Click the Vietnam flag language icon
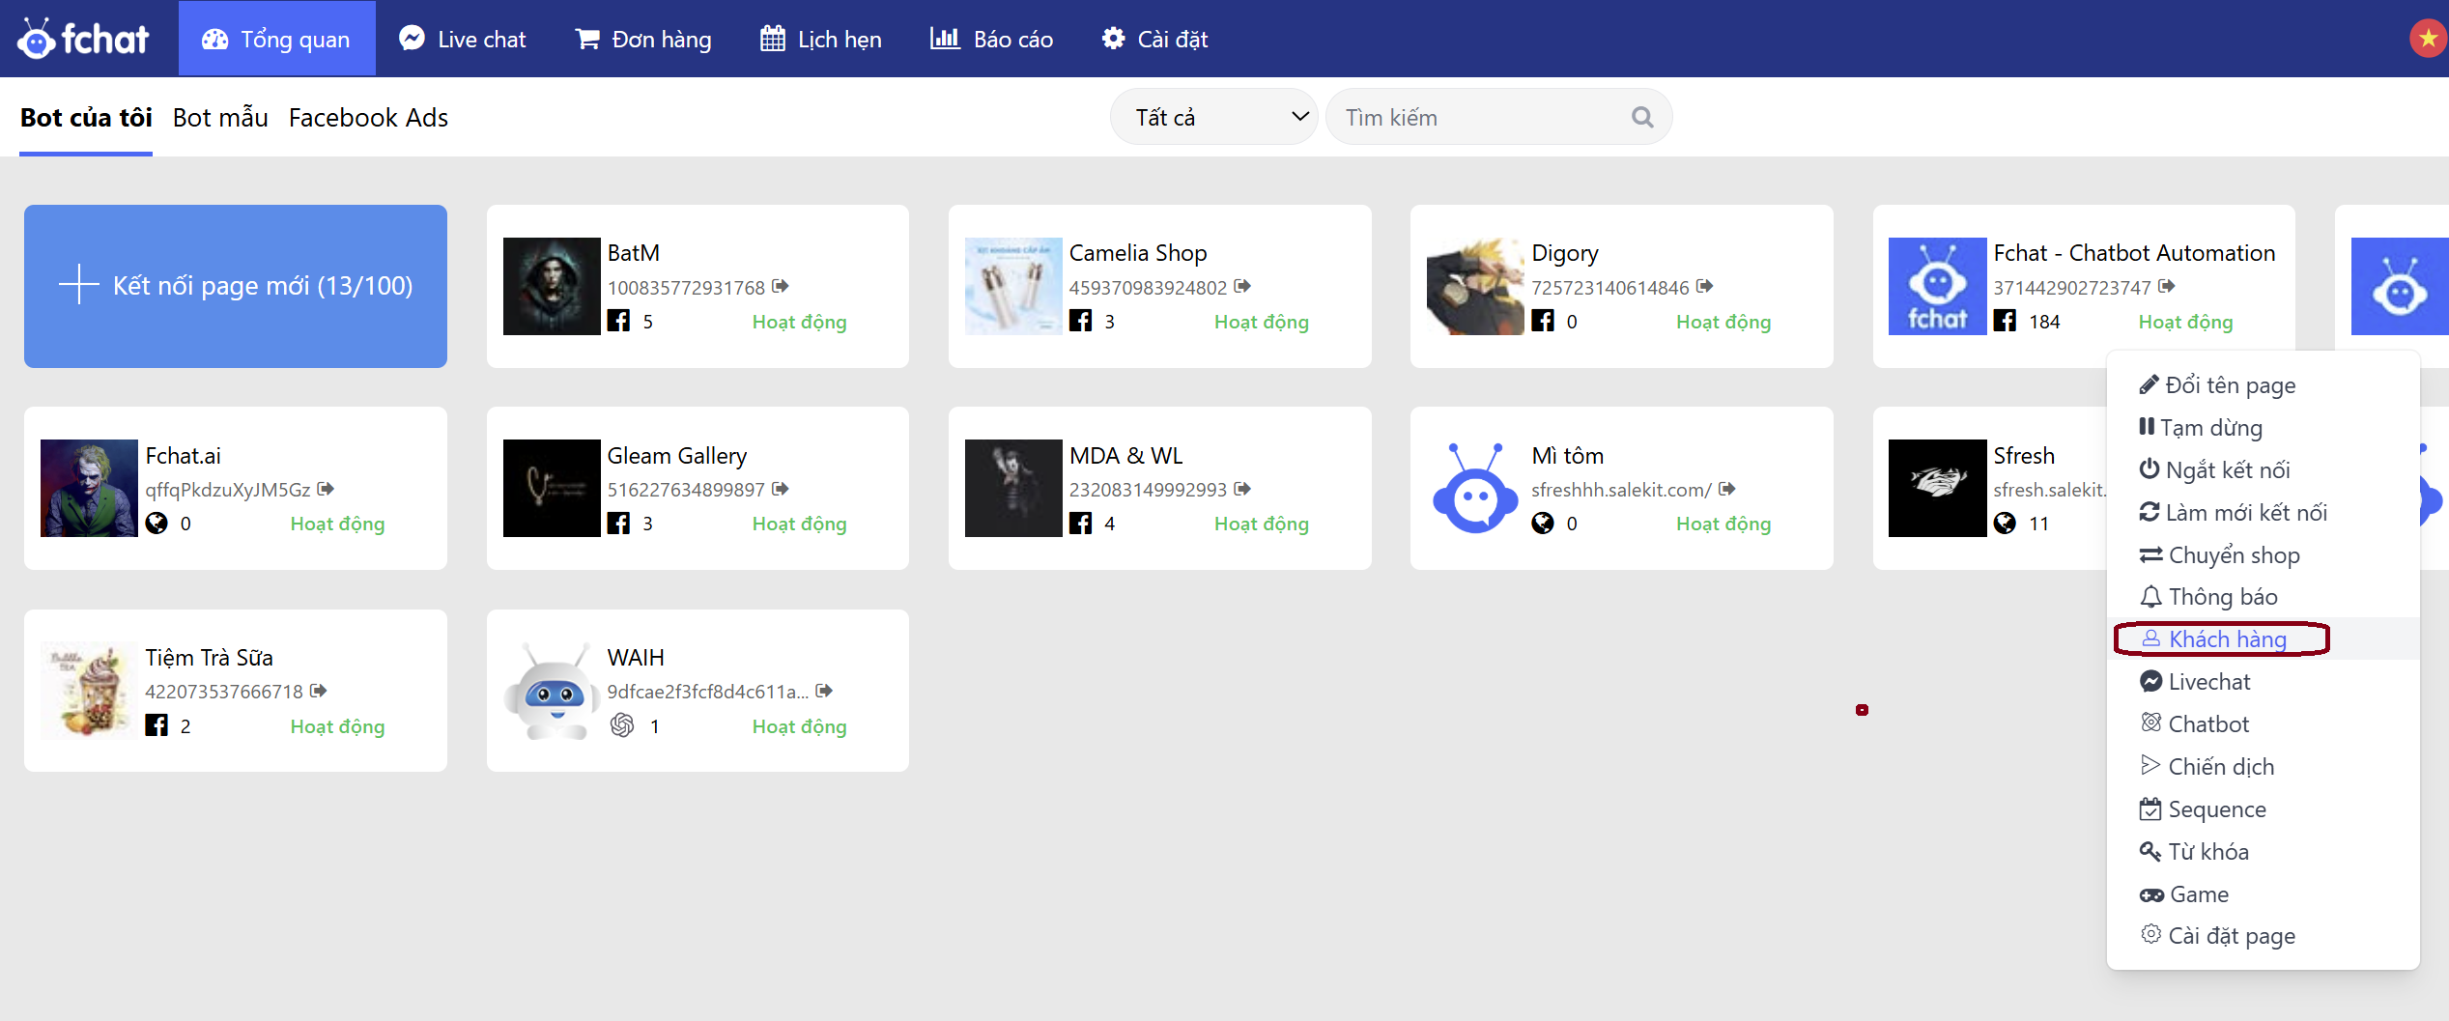The width and height of the screenshot is (2449, 1021). pos(2428,39)
